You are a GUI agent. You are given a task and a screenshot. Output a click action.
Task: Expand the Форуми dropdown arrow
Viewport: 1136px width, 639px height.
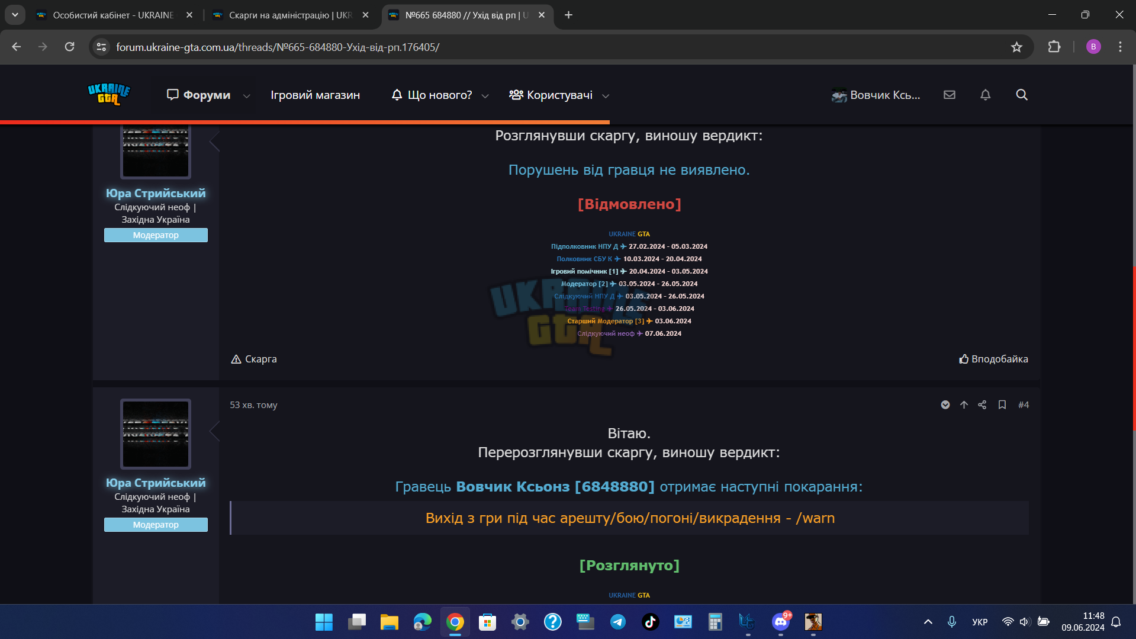(246, 96)
